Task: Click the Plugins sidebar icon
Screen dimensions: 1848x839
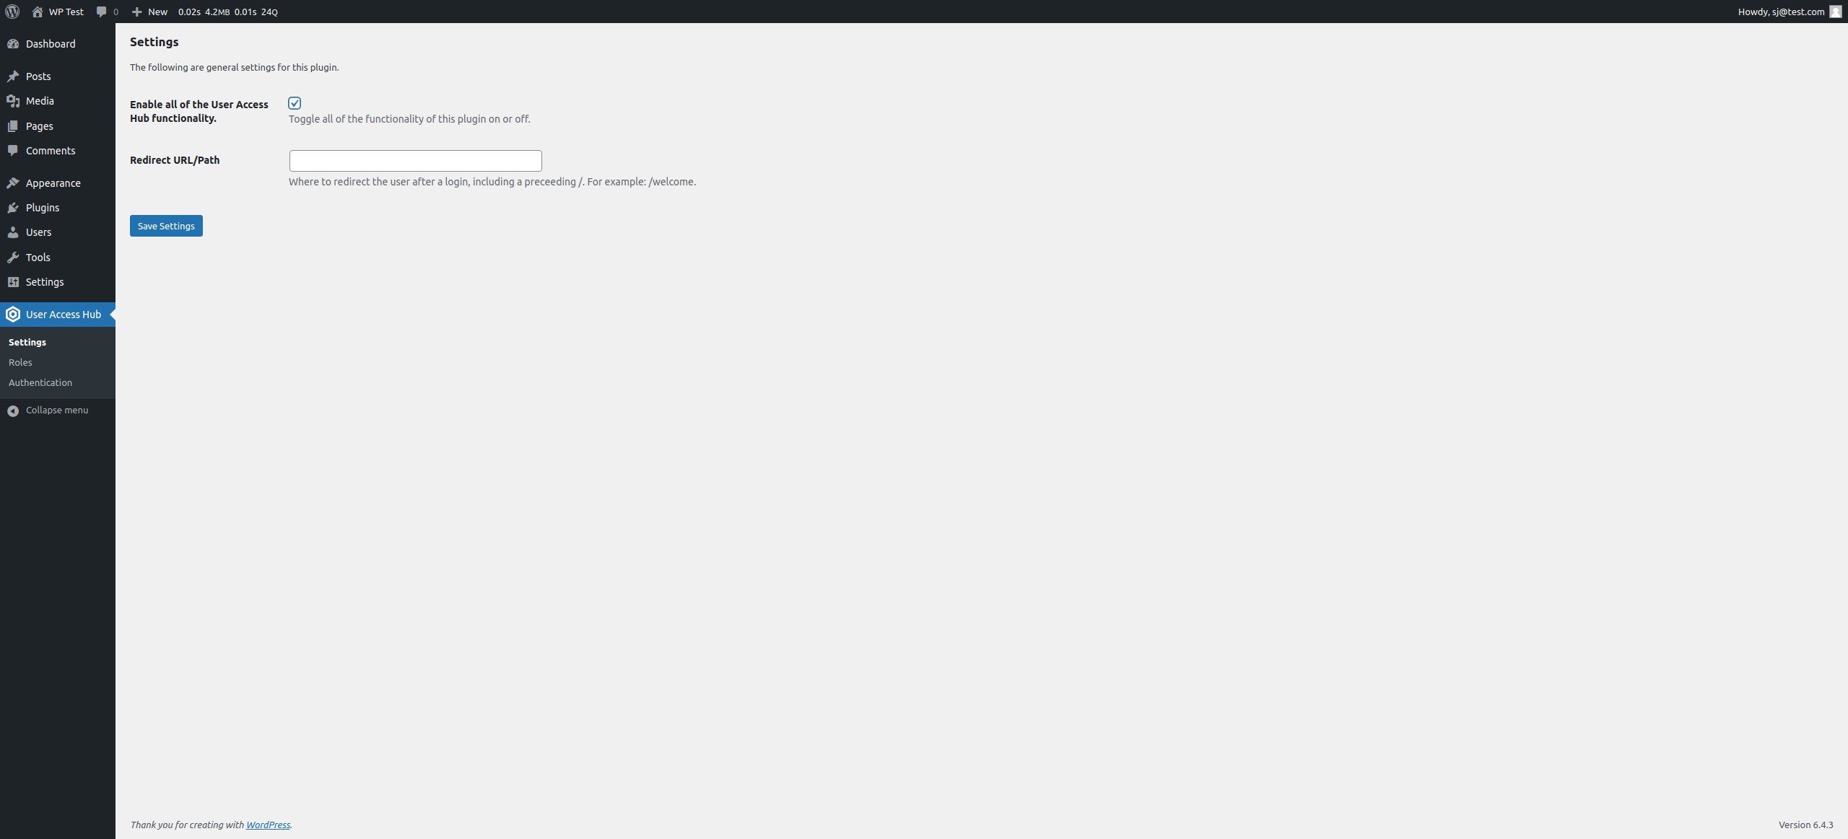Action: (x=14, y=207)
